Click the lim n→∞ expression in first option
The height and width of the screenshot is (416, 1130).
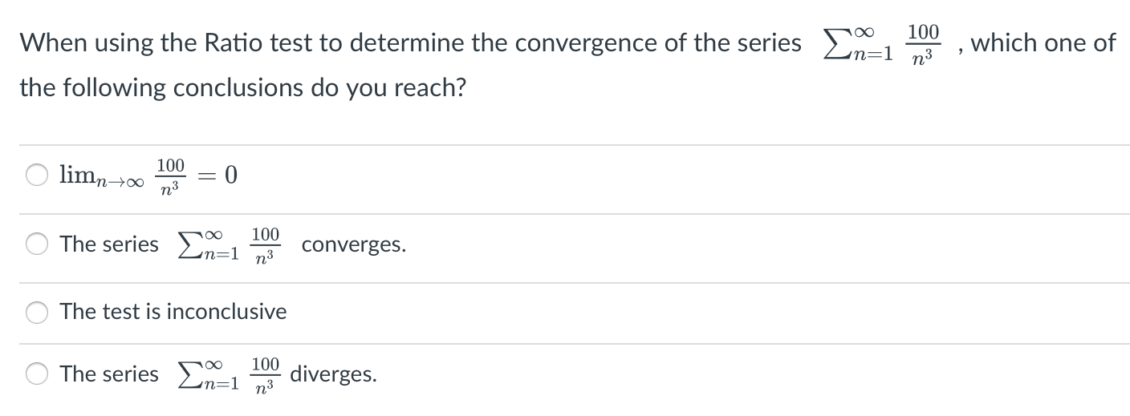102,176
